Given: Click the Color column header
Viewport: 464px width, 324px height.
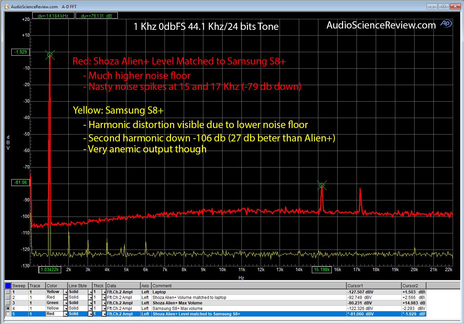Looking at the screenshot, I should tap(57, 286).
